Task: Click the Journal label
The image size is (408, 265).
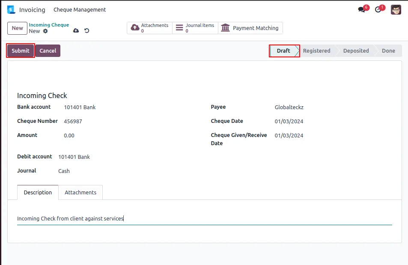Action: pyautogui.click(x=27, y=170)
